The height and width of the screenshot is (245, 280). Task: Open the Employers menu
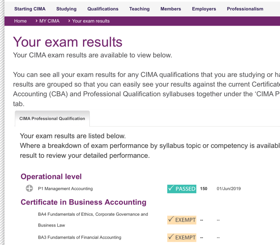[204, 9]
